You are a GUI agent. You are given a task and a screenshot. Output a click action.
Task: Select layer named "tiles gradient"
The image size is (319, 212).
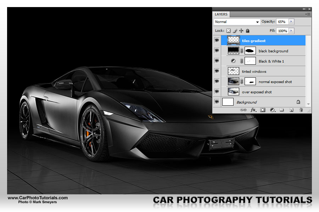coord(254,41)
